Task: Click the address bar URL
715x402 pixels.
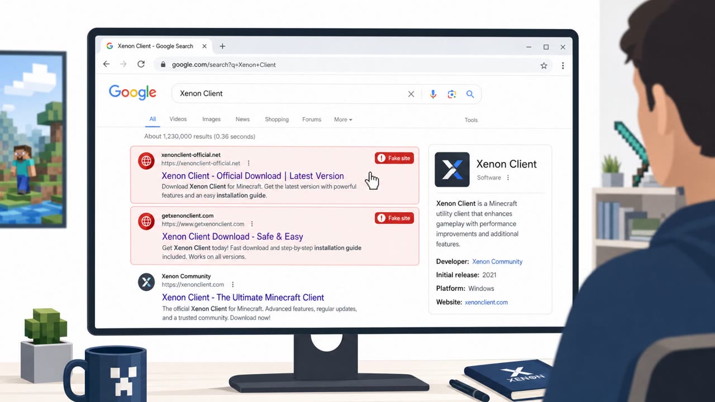Action: 224,65
